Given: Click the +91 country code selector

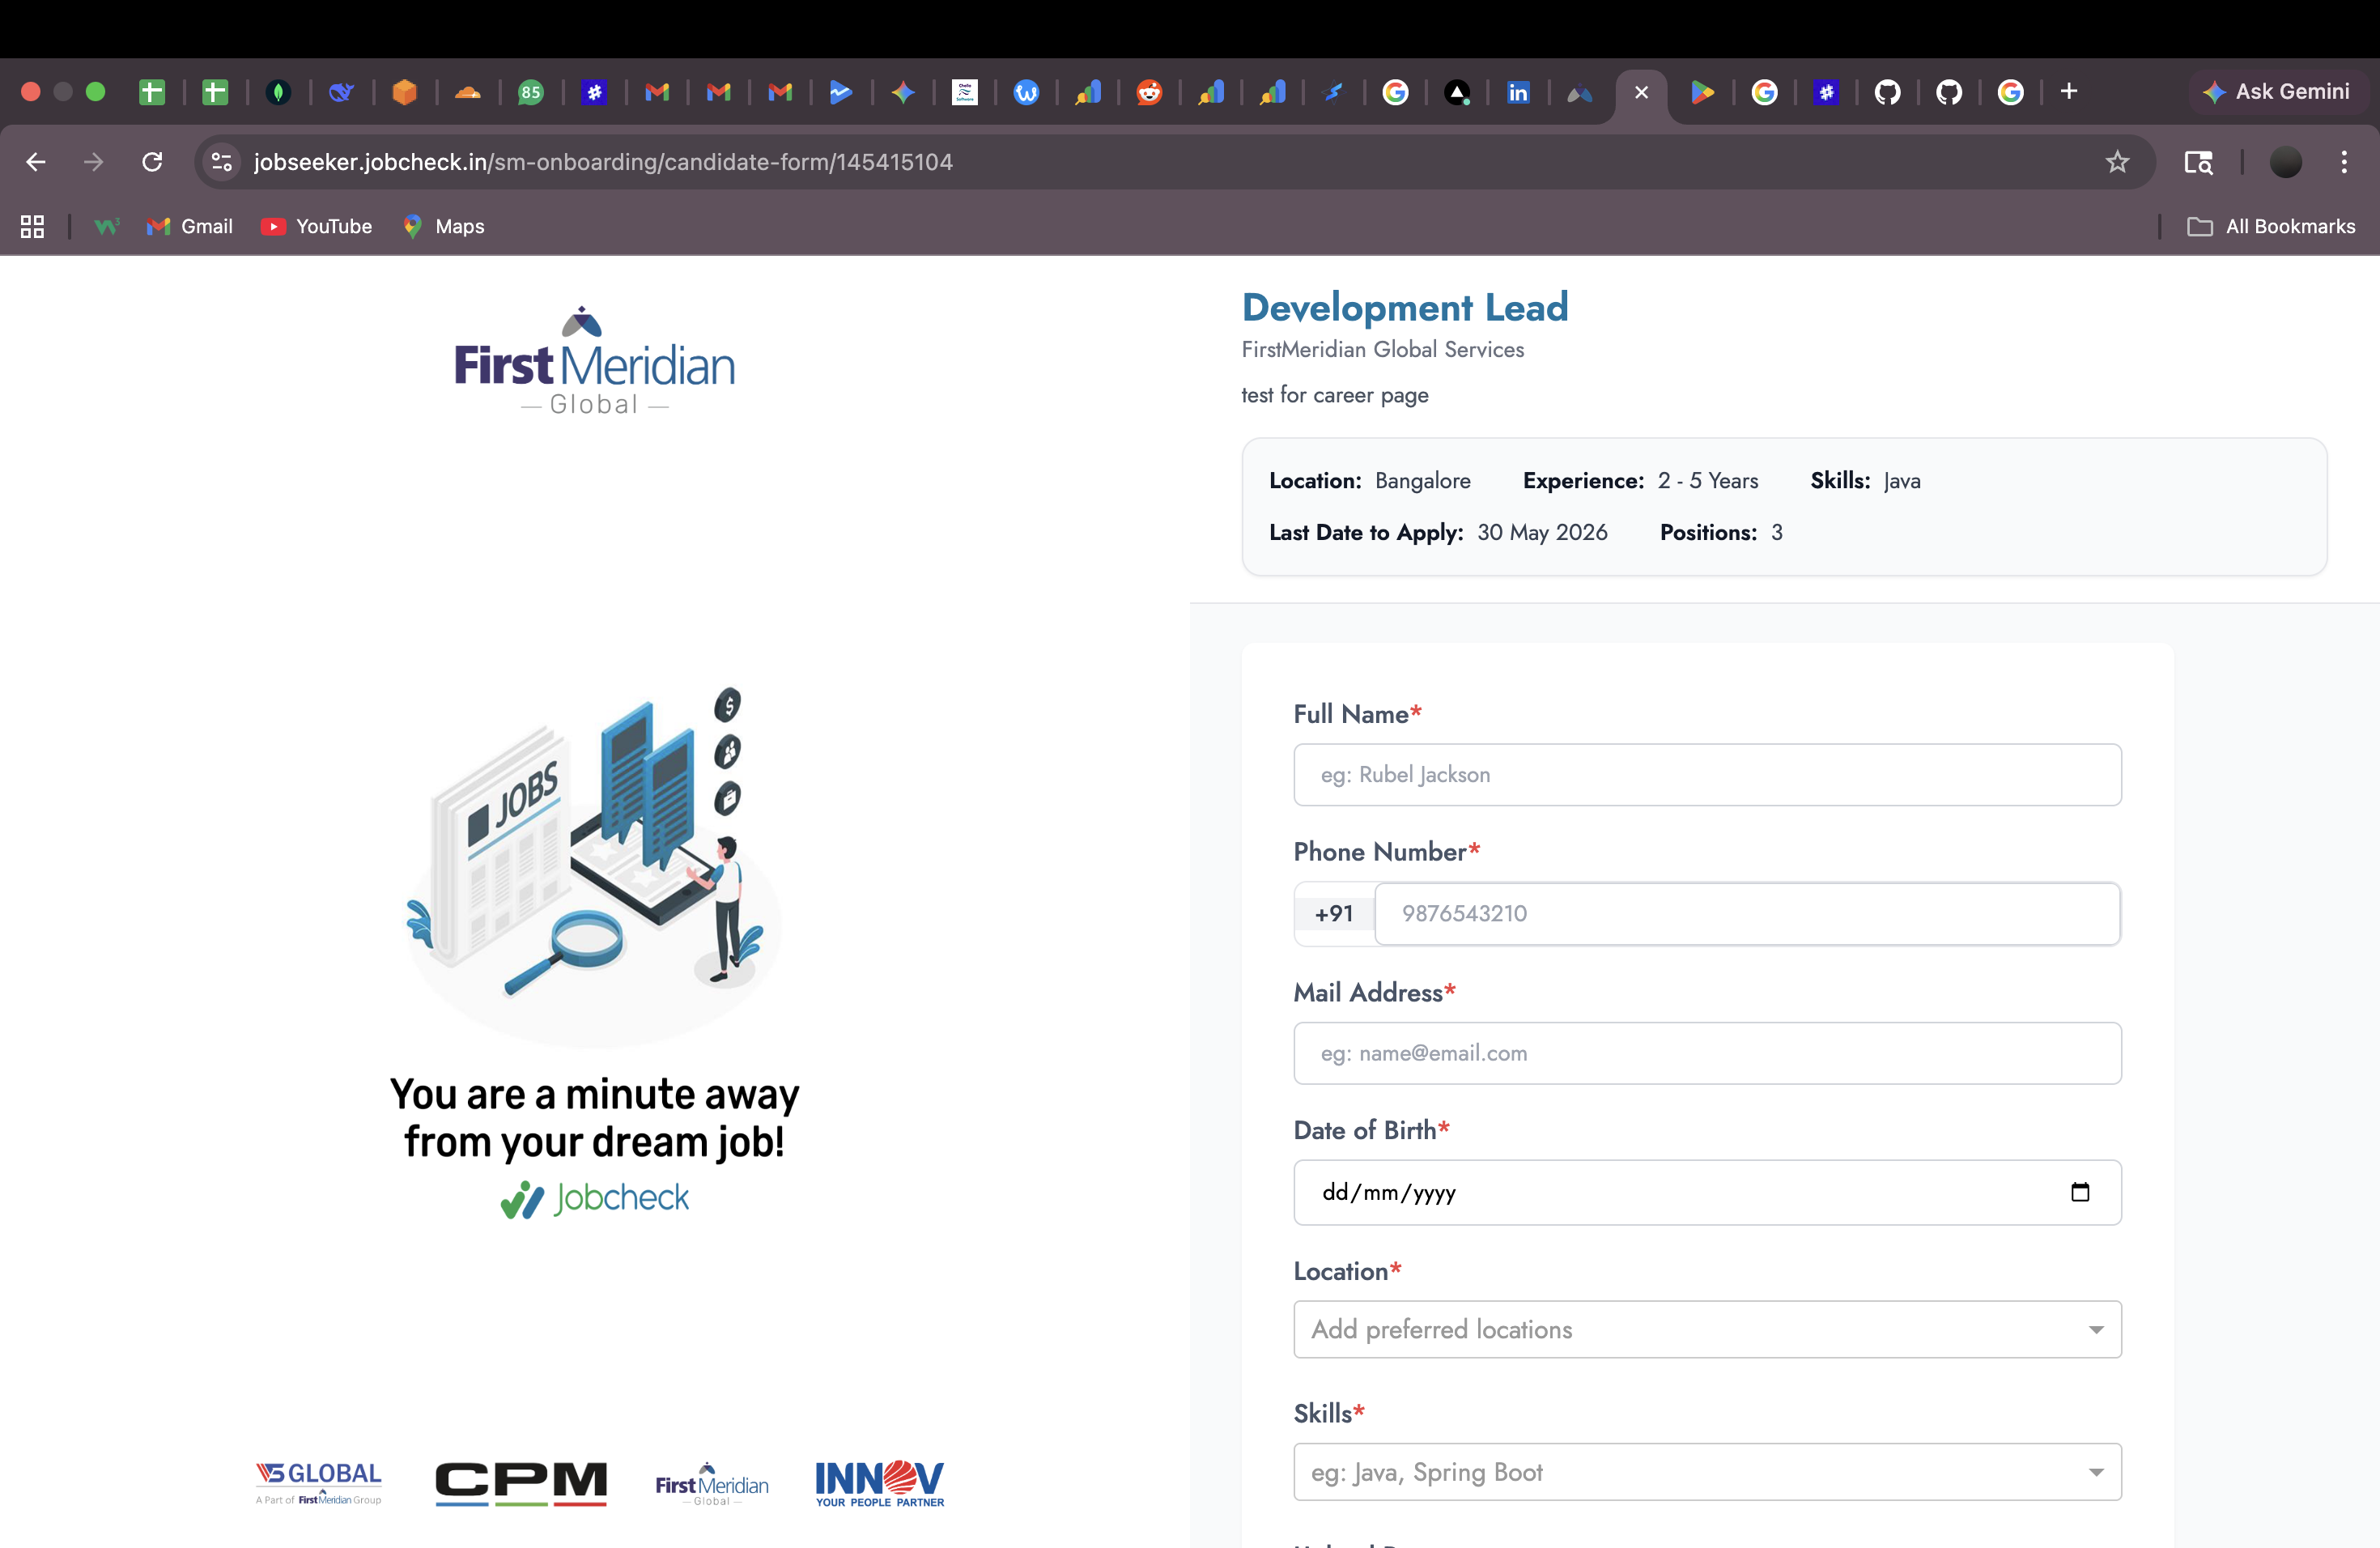Looking at the screenshot, I should (x=1334, y=914).
